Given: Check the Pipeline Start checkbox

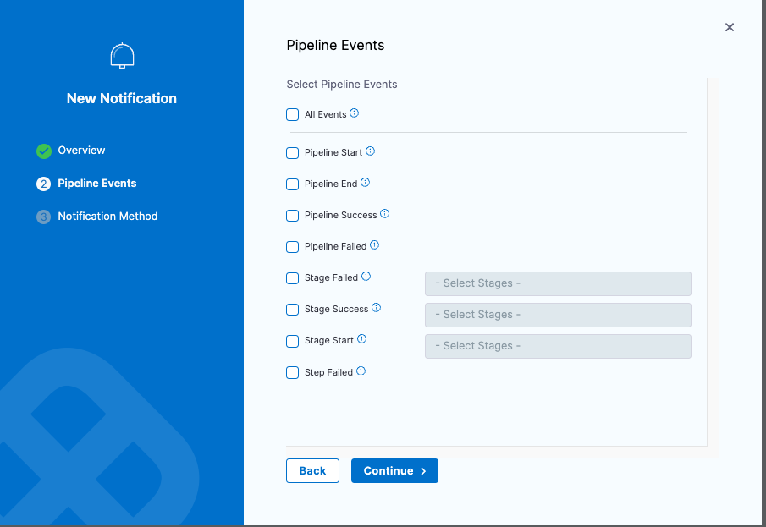Looking at the screenshot, I should click(x=293, y=153).
